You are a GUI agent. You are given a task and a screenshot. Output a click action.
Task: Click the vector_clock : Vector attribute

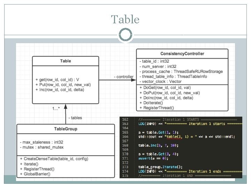click(160, 81)
